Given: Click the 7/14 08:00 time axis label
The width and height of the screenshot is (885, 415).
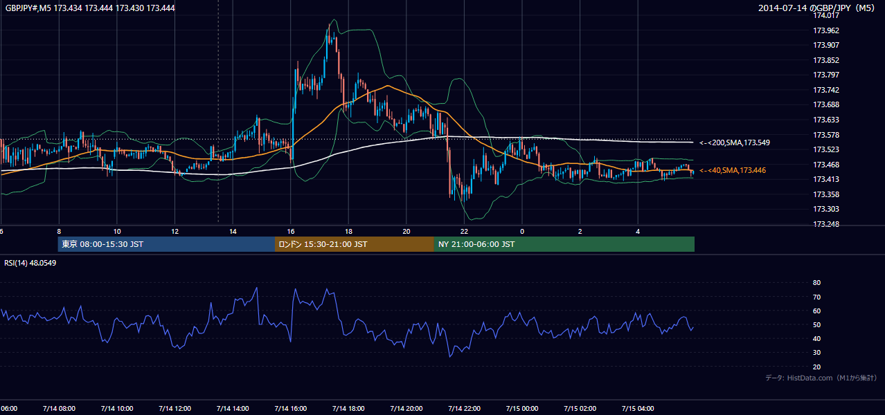Looking at the screenshot, I should coord(59,409).
